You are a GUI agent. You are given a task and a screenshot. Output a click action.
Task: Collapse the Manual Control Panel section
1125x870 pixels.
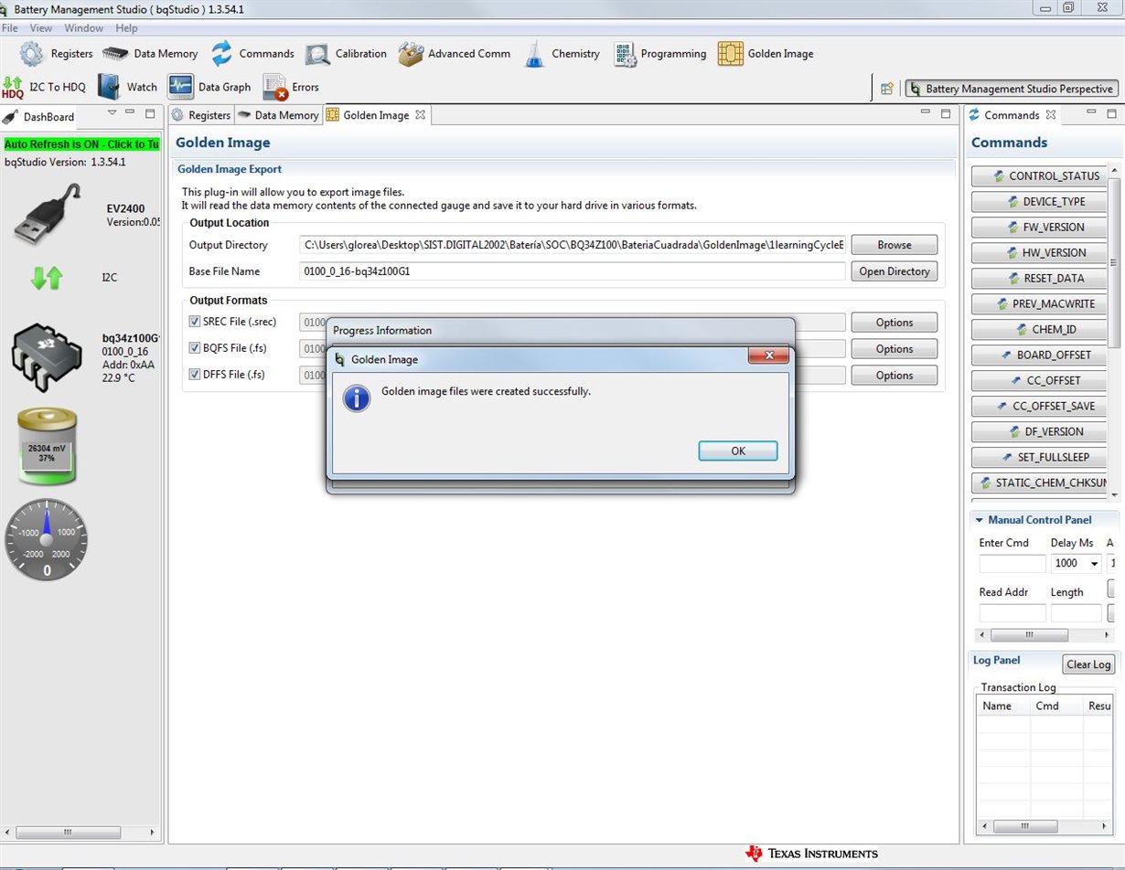(979, 520)
